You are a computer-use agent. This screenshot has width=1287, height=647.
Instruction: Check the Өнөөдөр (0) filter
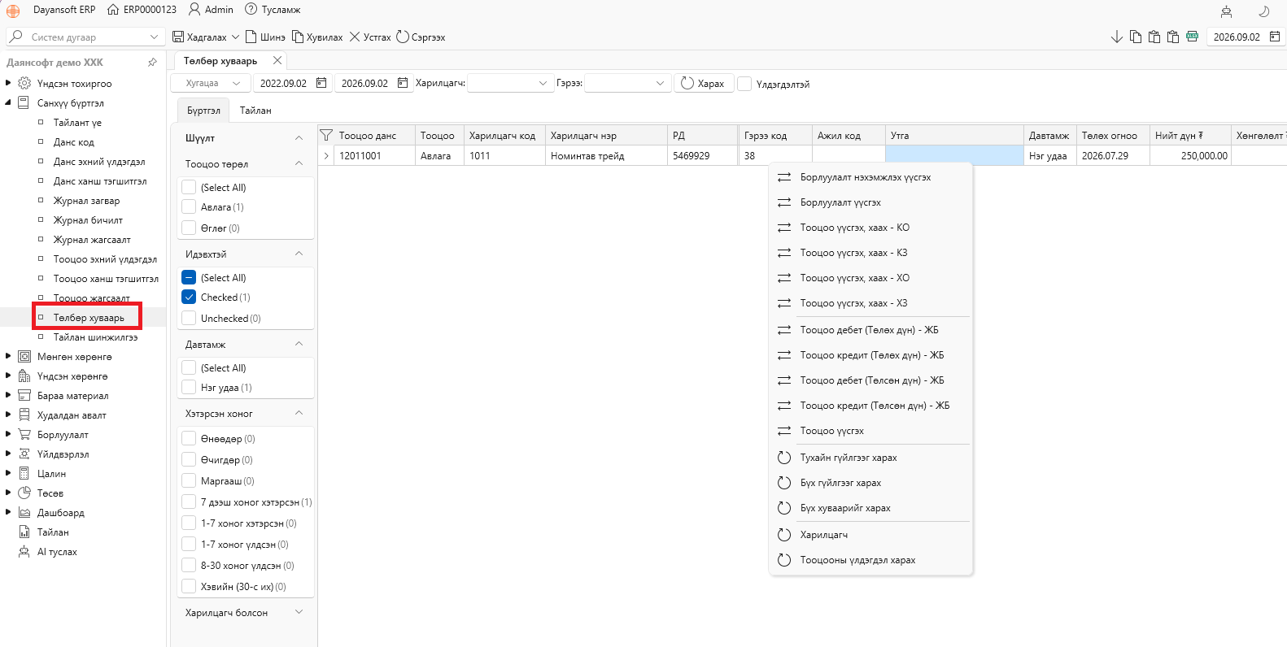(189, 439)
